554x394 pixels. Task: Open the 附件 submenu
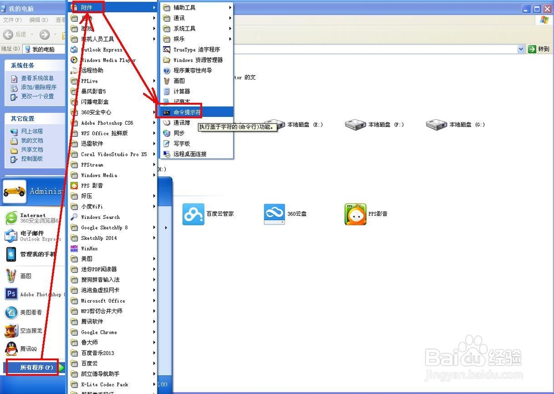(113, 7)
